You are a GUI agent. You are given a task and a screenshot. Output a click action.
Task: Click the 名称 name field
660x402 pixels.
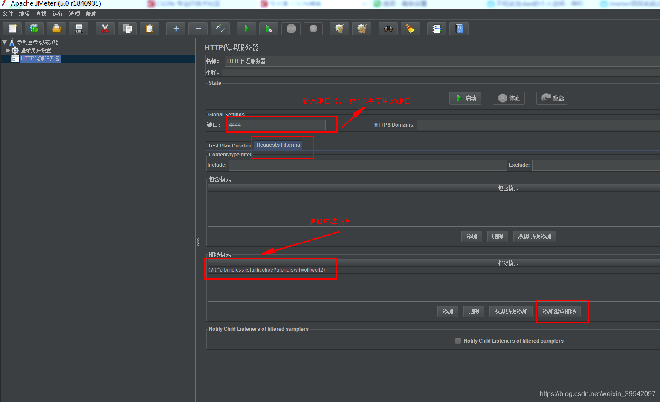442,61
